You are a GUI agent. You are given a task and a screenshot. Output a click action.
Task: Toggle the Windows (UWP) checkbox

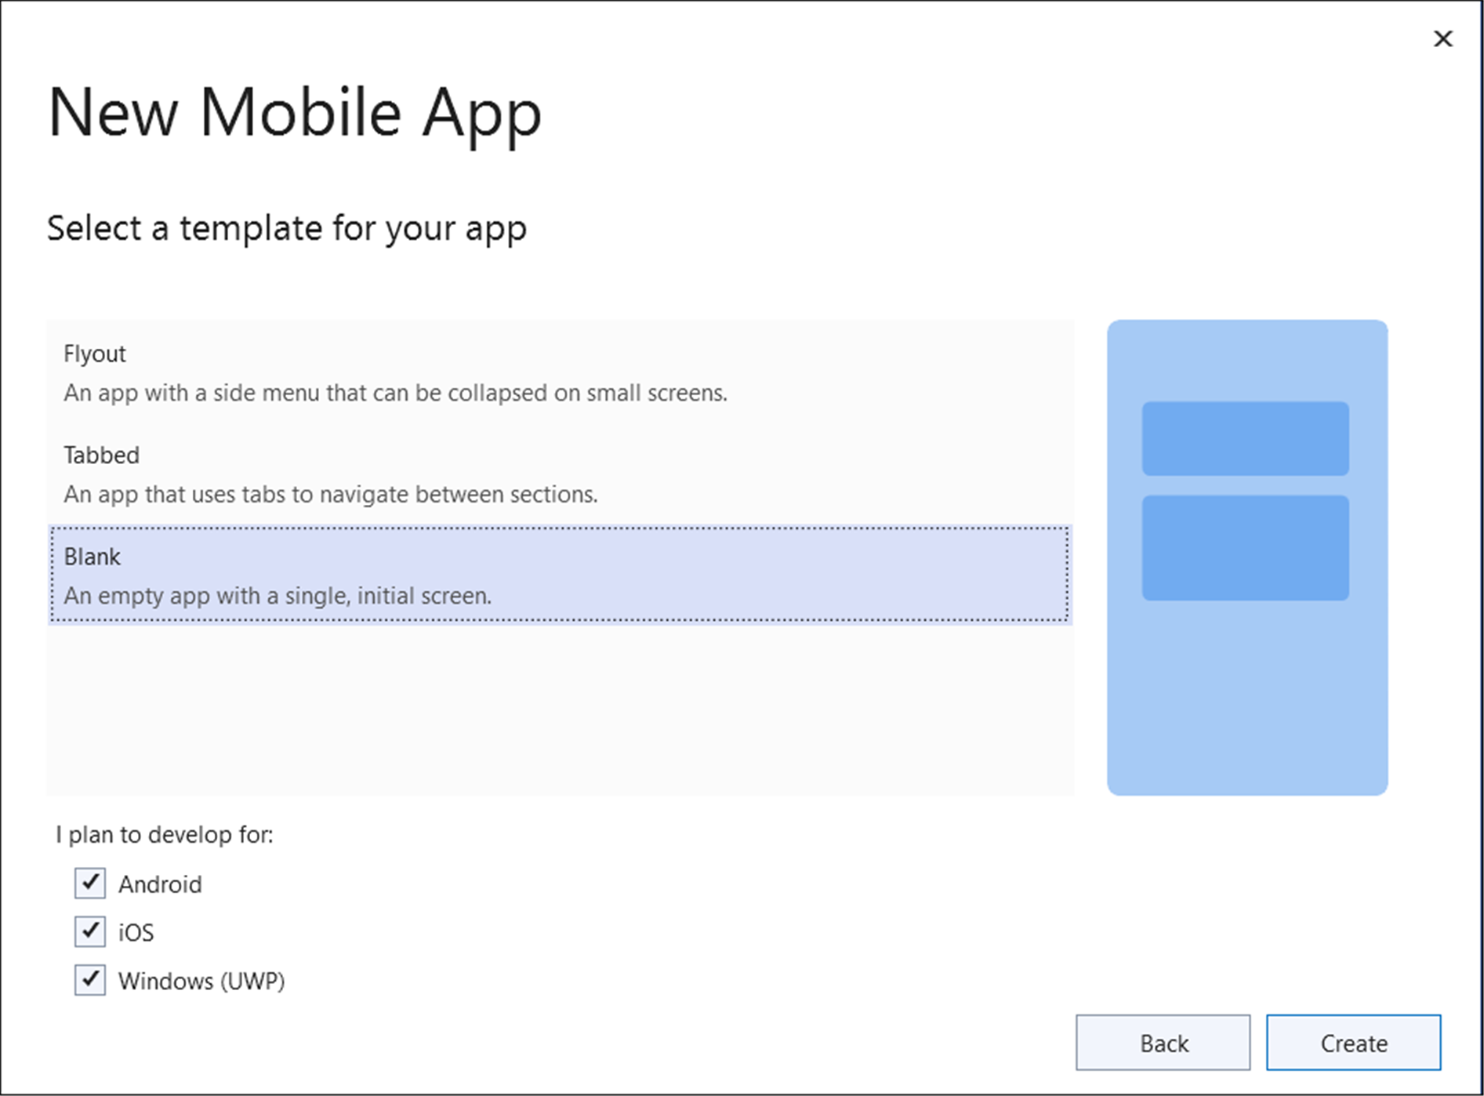tap(90, 981)
